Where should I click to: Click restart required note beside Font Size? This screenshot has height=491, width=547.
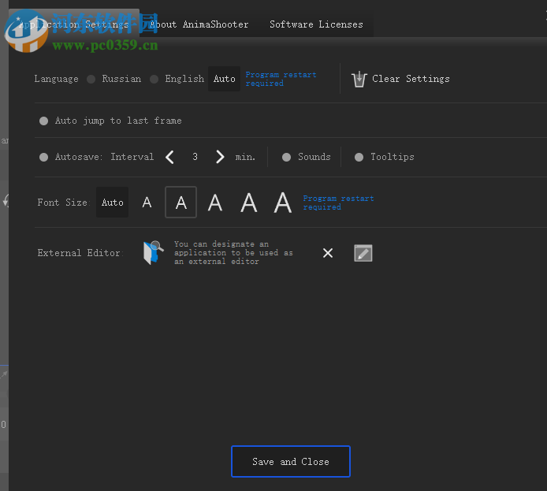point(338,203)
